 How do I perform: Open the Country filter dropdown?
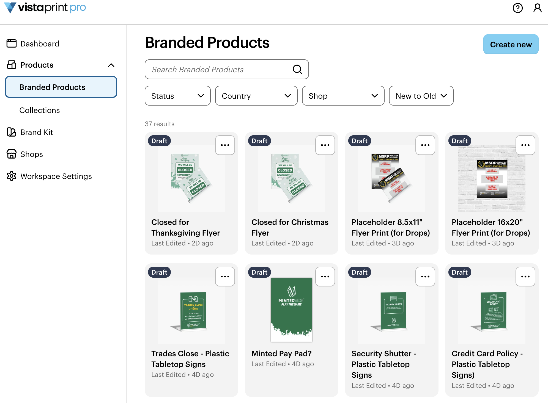256,96
